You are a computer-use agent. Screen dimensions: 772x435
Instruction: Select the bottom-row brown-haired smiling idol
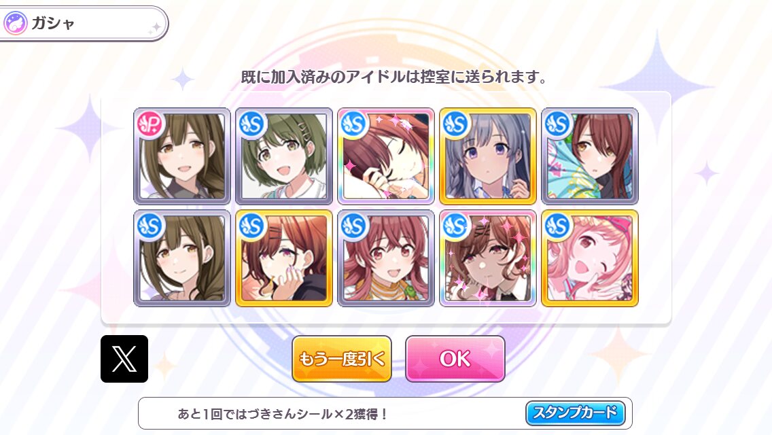coord(182,258)
